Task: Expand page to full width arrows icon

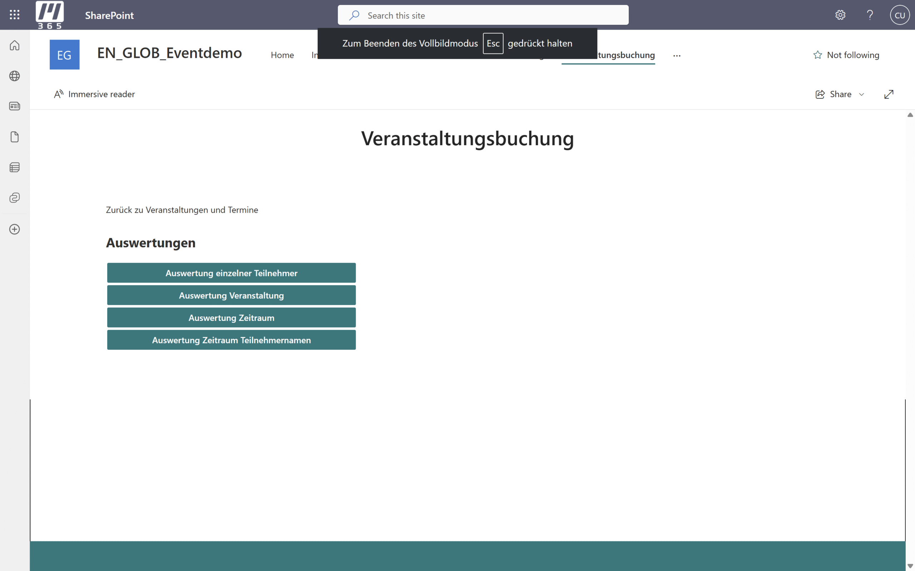Action: (x=889, y=94)
